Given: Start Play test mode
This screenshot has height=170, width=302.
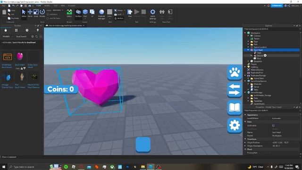Looking at the screenshot, I should [x=130, y=13].
